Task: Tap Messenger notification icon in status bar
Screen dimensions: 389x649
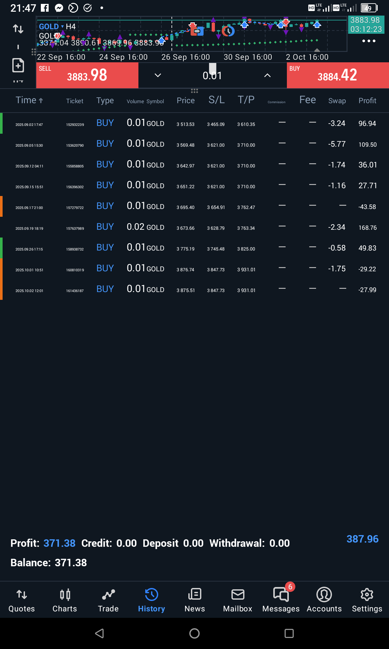Action: [59, 8]
